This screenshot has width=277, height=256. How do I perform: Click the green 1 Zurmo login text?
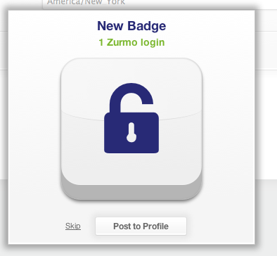tap(131, 42)
